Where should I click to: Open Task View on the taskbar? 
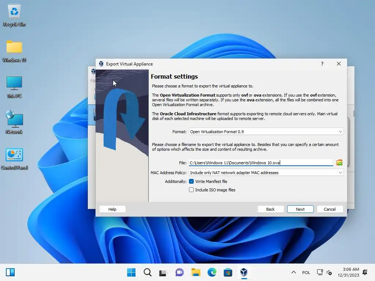pyautogui.click(x=163, y=272)
